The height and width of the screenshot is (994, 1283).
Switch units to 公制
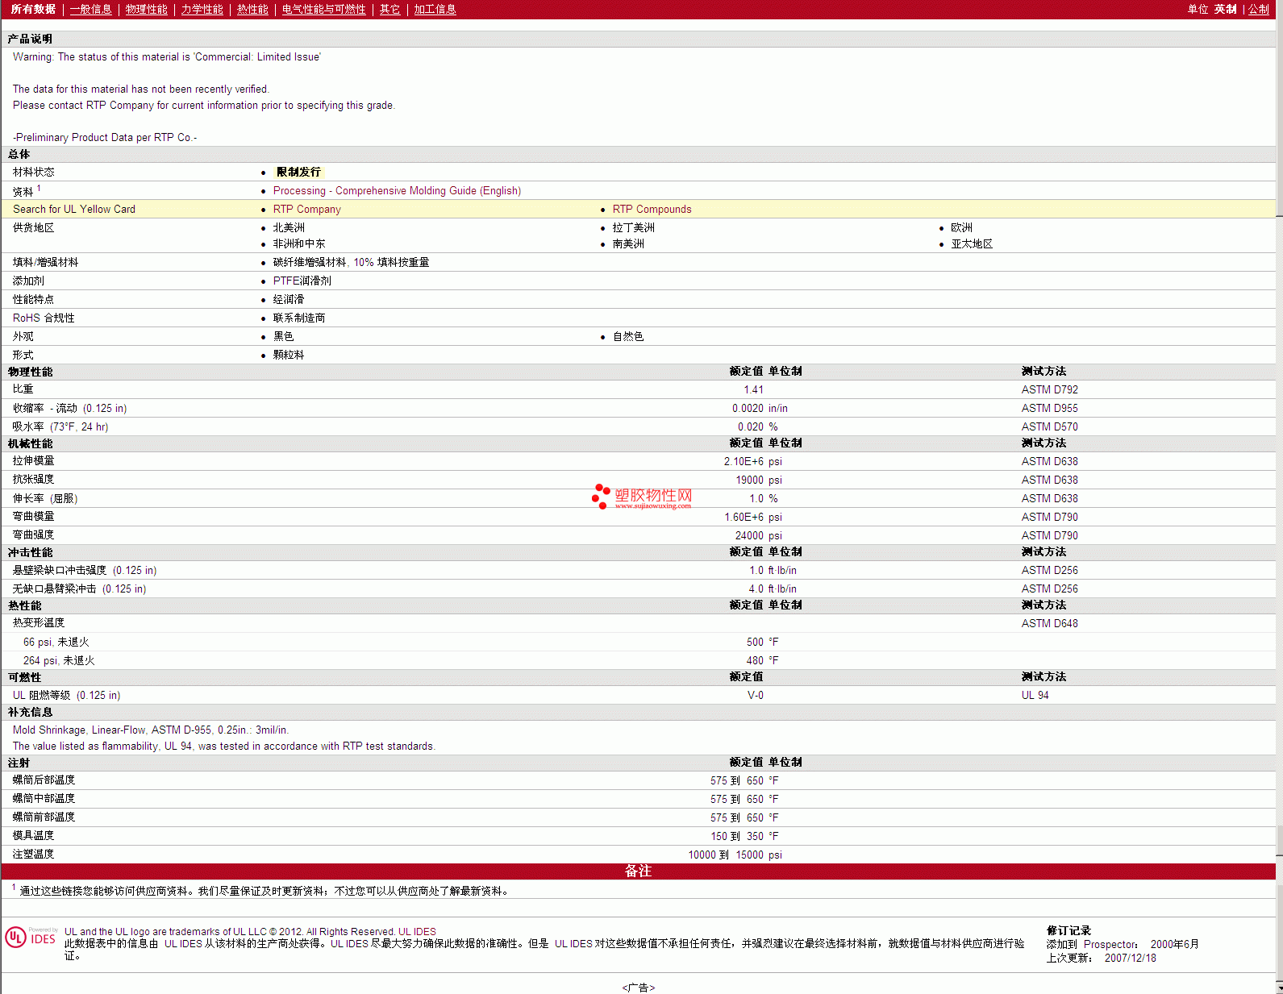(1258, 10)
